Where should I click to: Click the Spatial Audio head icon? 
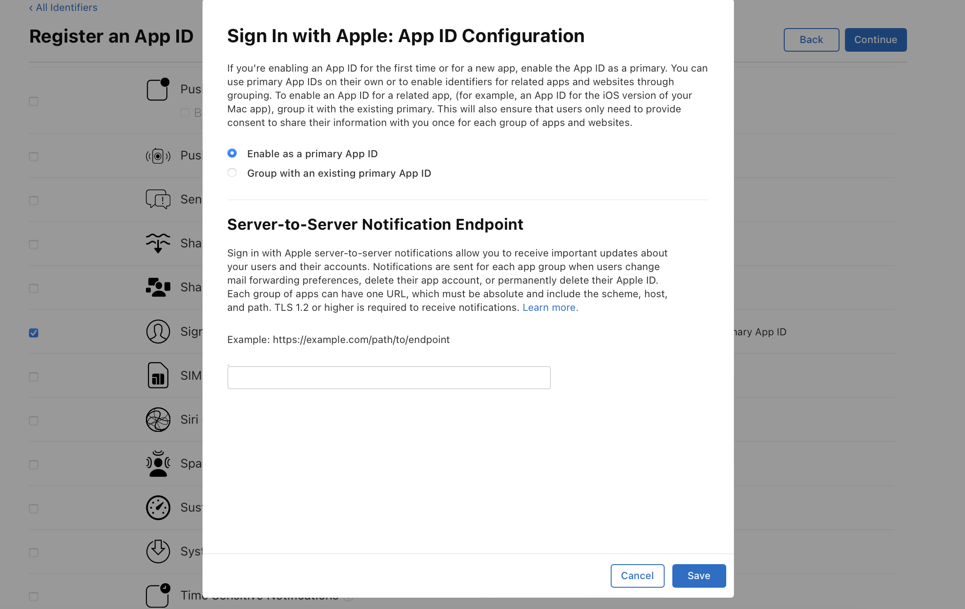point(158,464)
